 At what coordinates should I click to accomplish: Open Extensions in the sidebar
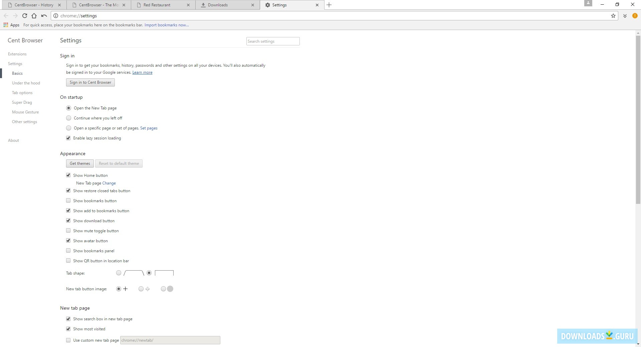[x=17, y=54]
